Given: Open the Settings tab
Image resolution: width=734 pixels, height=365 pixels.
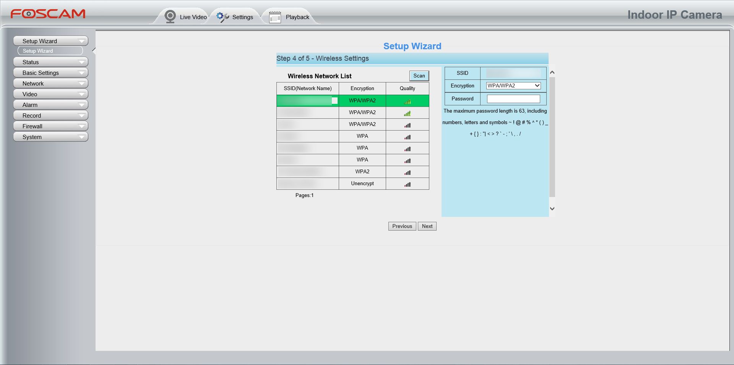Looking at the screenshot, I should 235,17.
